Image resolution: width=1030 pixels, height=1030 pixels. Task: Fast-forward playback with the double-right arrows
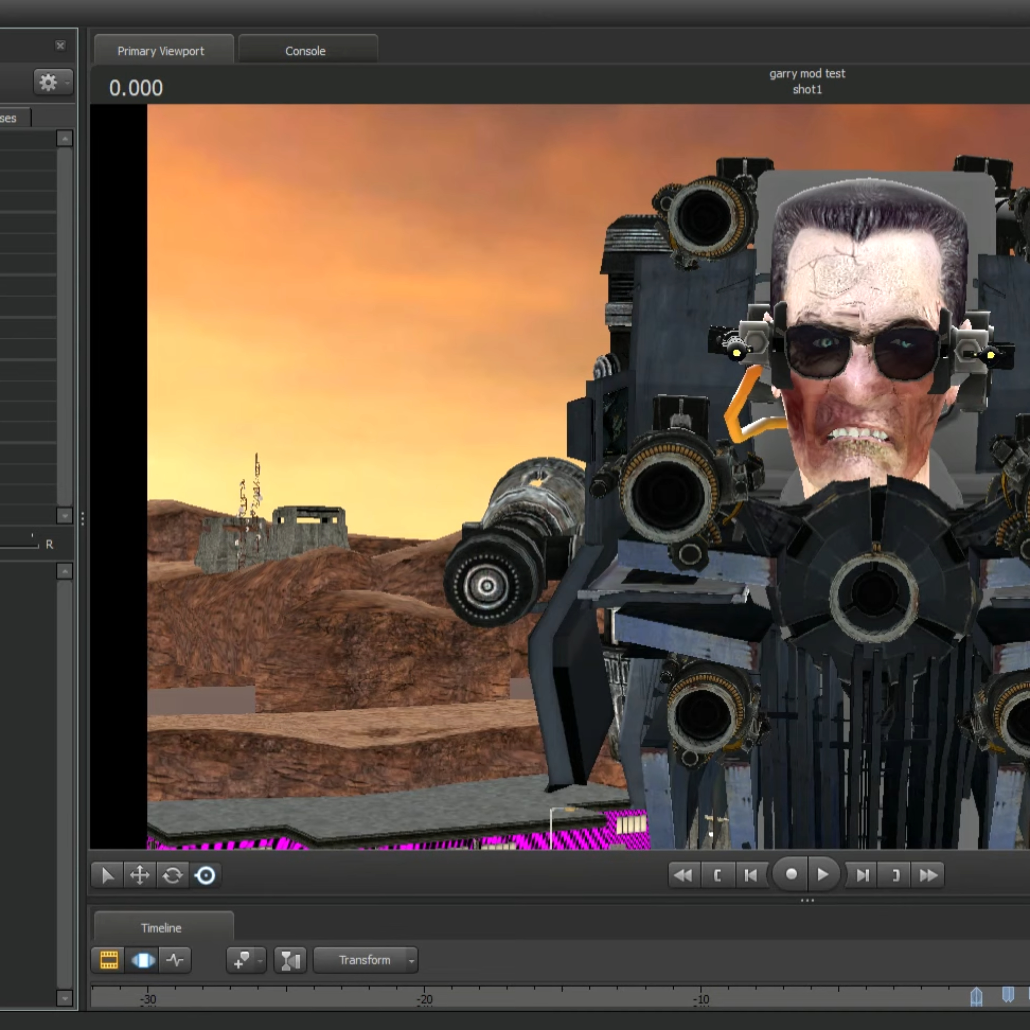coord(928,875)
